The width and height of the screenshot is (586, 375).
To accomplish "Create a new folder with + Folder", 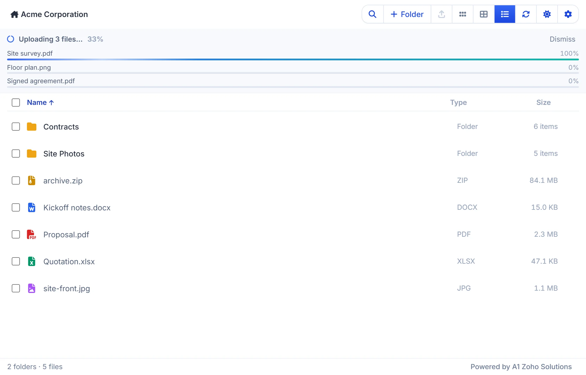I will coord(407,14).
